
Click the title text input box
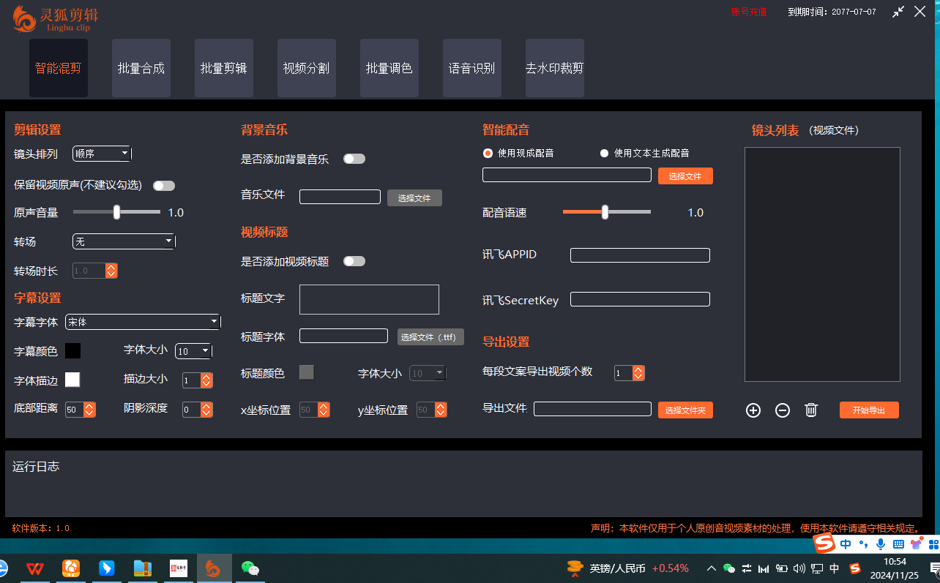pos(369,299)
